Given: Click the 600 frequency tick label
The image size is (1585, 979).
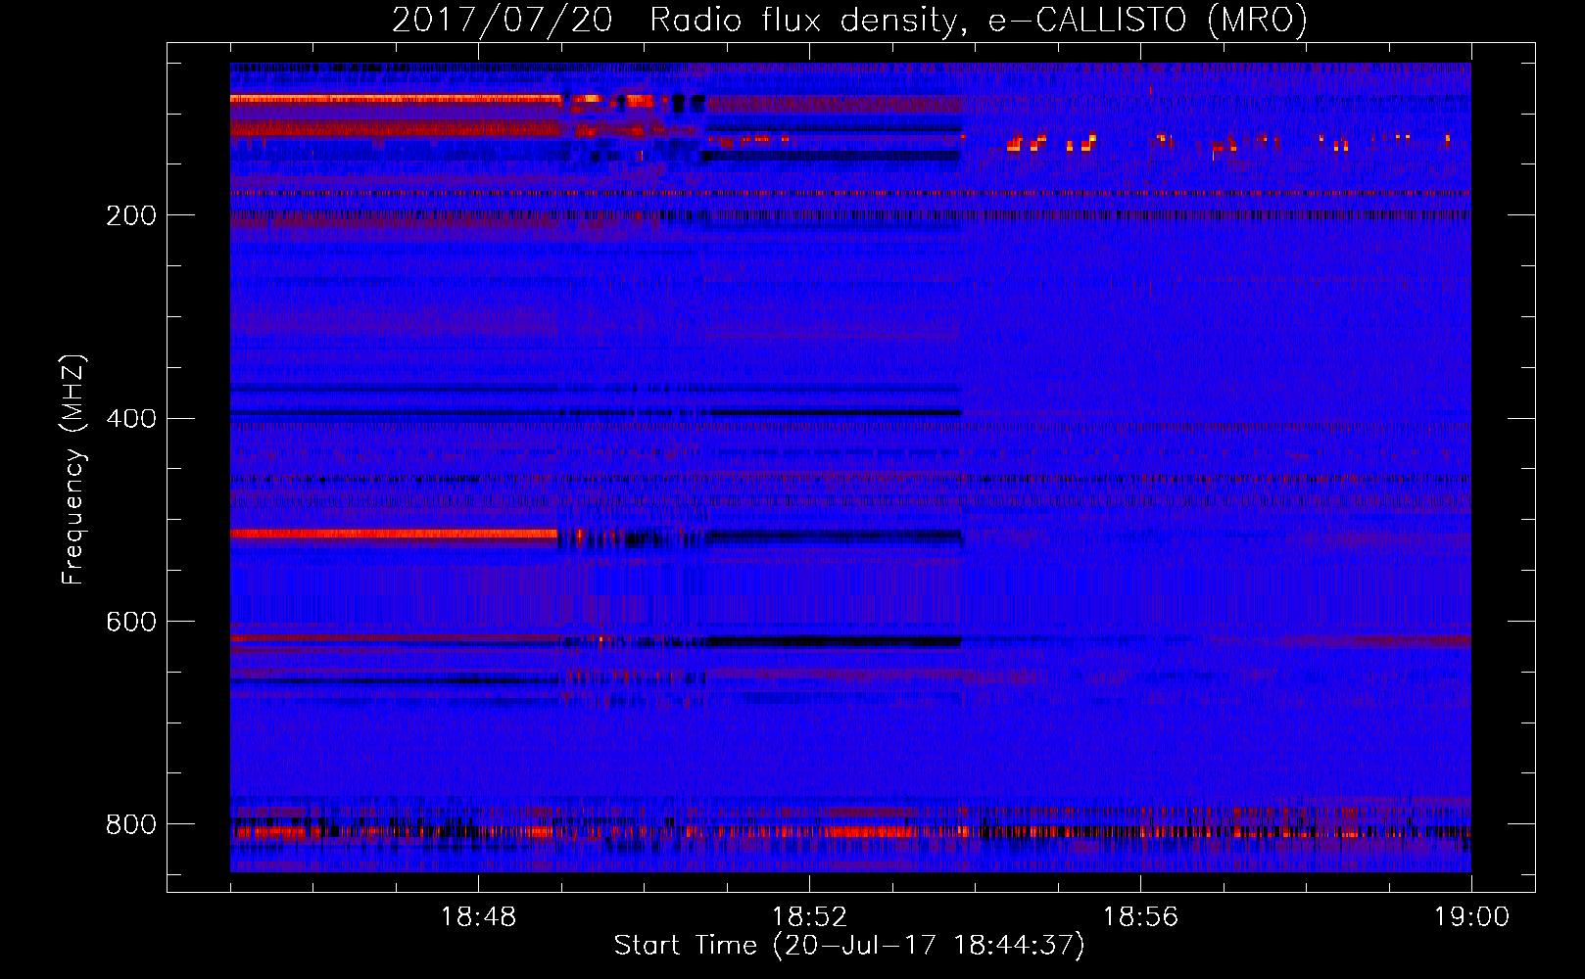Looking at the screenshot, I should pos(131,623).
